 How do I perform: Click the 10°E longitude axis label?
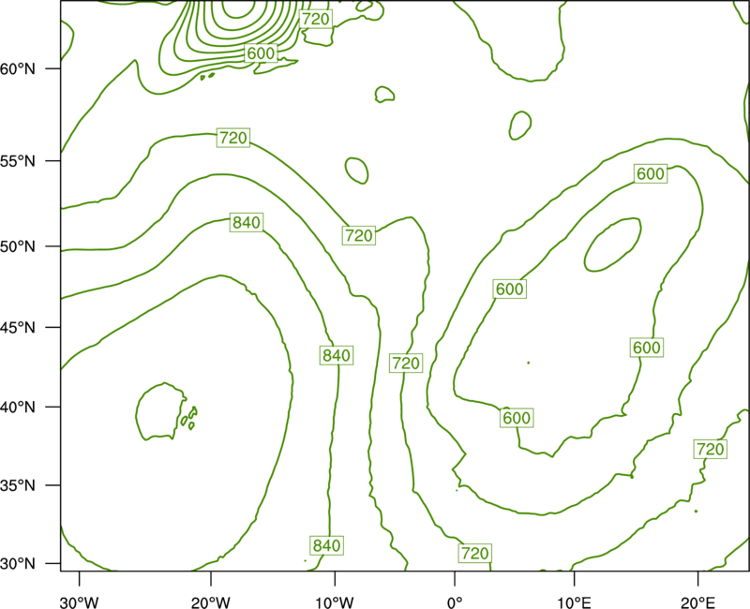(x=574, y=602)
